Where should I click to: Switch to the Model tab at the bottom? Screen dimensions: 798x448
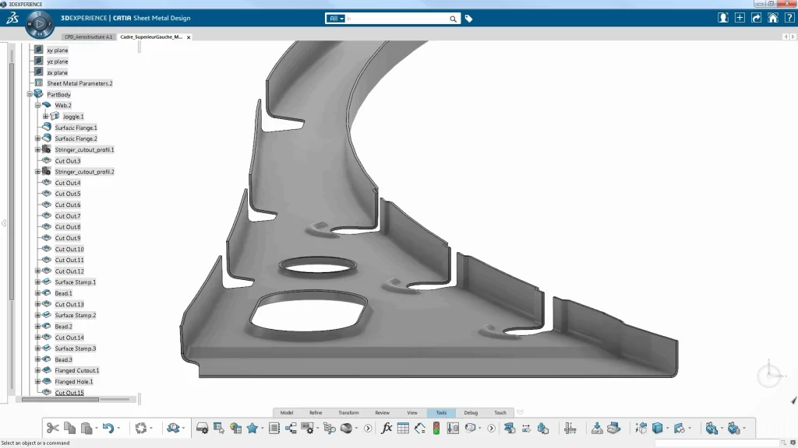287,412
